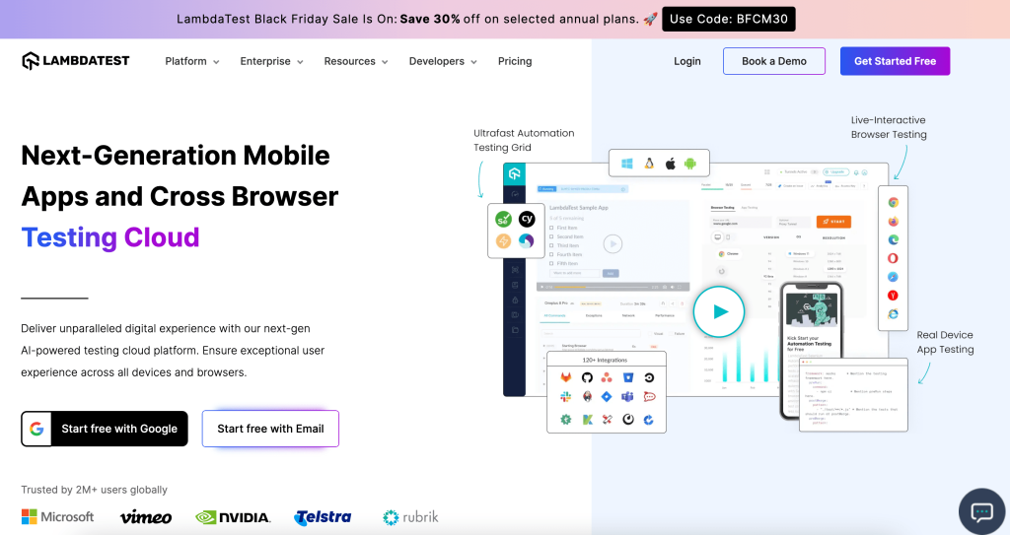
Task: Click the Microsoft Teams icon in integrations card
Action: pyautogui.click(x=627, y=397)
